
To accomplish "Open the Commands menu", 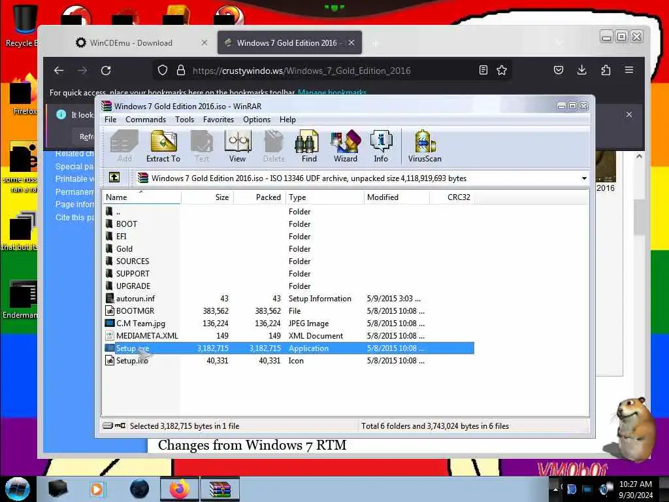I will [146, 120].
